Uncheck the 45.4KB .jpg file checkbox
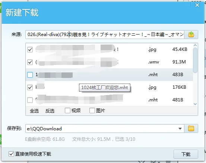This screenshot has height=163, width=206. [30, 50]
